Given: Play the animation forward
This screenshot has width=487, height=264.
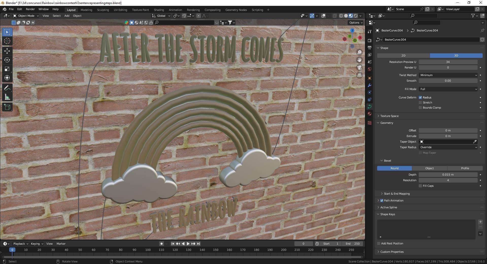Looking at the screenshot, I should coord(188,244).
